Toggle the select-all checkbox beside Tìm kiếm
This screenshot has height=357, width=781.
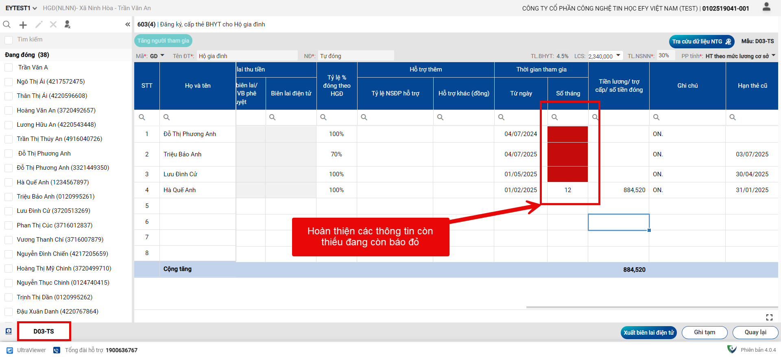point(9,40)
